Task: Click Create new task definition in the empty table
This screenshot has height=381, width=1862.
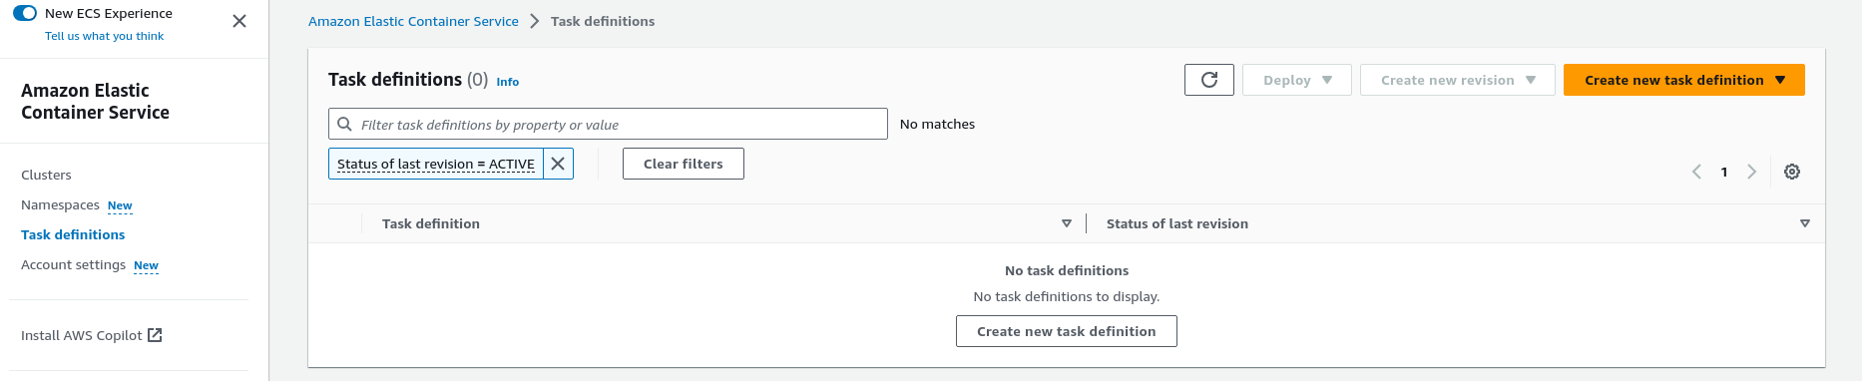Action: pos(1067,331)
